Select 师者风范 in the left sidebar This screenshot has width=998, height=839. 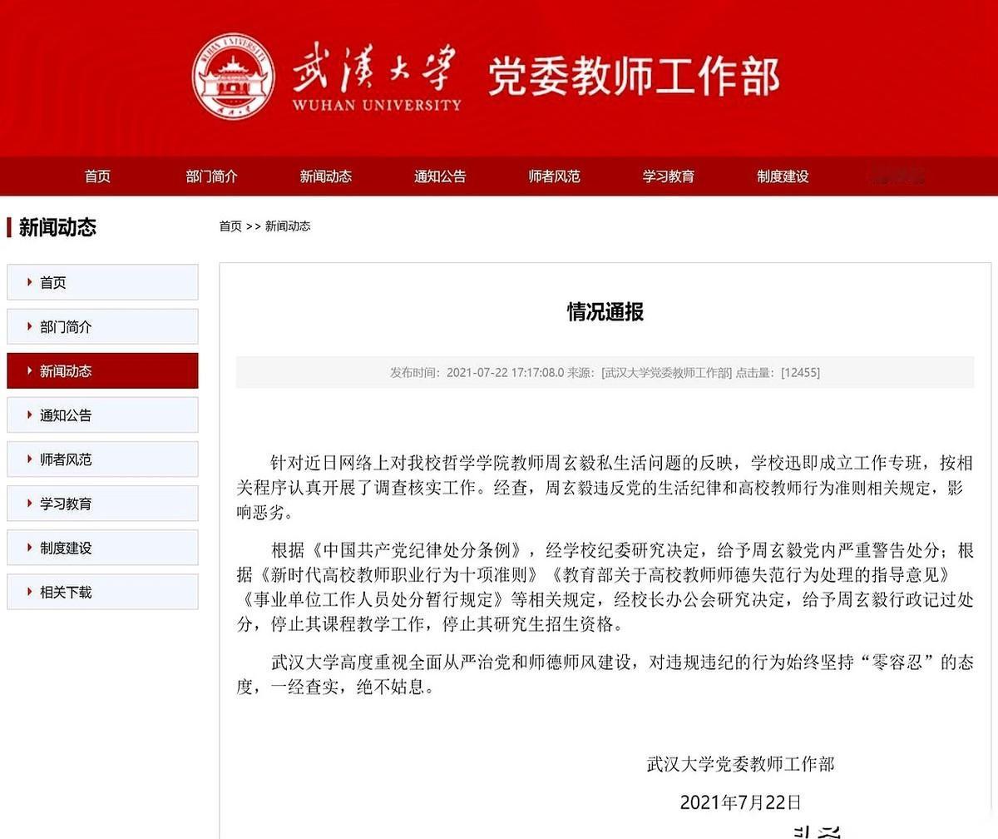[x=102, y=459]
